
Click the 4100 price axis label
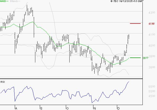[152, 34]
